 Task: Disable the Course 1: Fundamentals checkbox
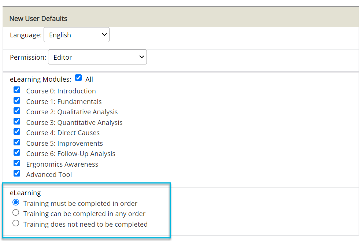tap(17, 100)
